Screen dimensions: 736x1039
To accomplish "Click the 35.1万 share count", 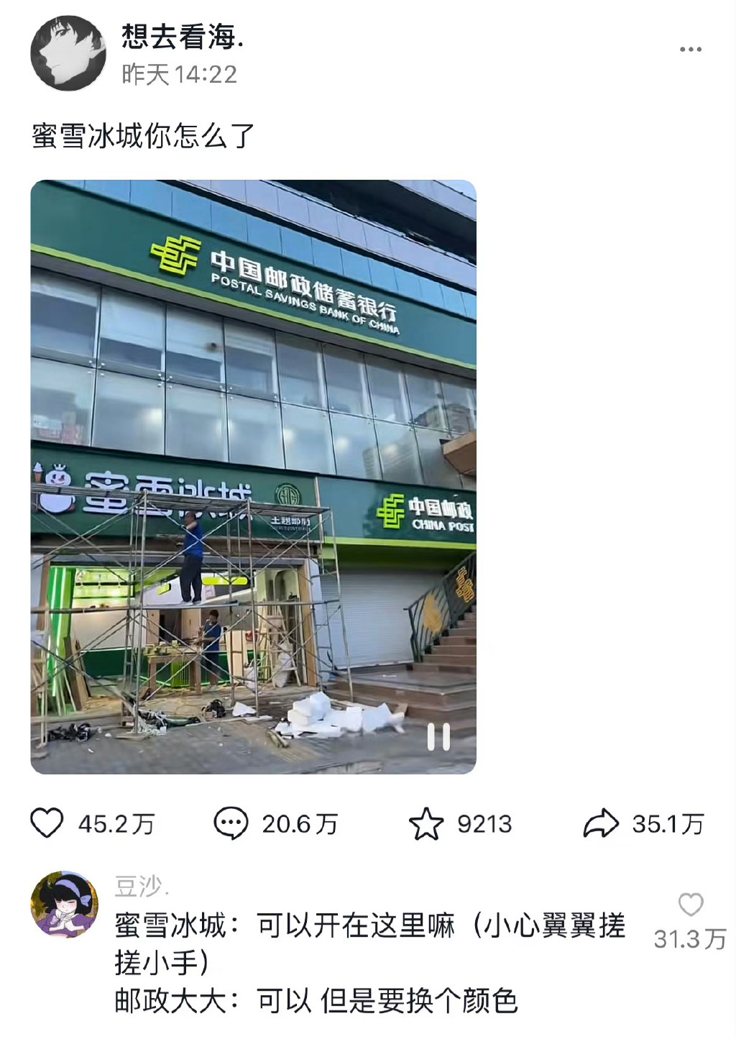I will coord(668,824).
